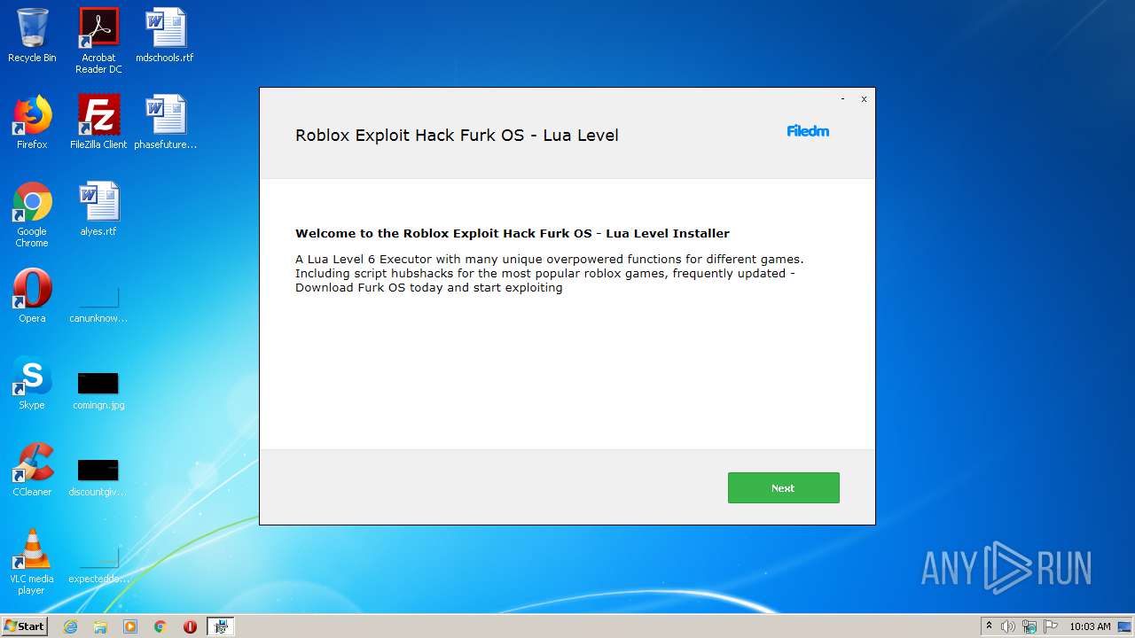Open the CCleaner desktop shortcut
This screenshot has height=638, width=1135.
click(x=32, y=470)
